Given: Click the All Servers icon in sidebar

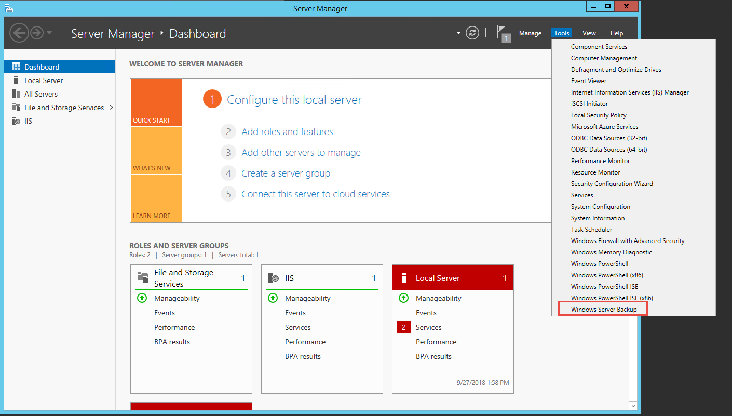Looking at the screenshot, I should (x=16, y=94).
